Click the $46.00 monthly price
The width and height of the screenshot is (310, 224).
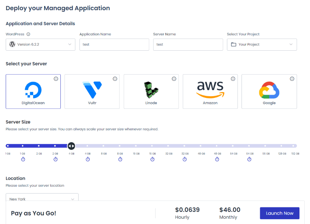[x=230, y=210]
